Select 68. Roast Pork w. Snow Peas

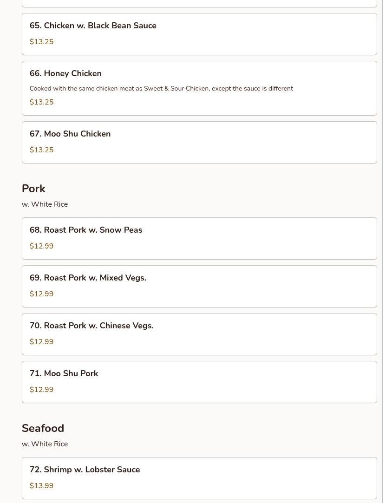[199, 238]
